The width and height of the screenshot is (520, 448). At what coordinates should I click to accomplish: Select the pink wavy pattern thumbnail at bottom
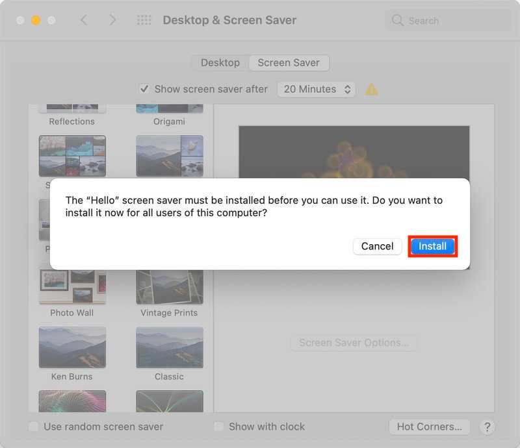[x=72, y=401]
